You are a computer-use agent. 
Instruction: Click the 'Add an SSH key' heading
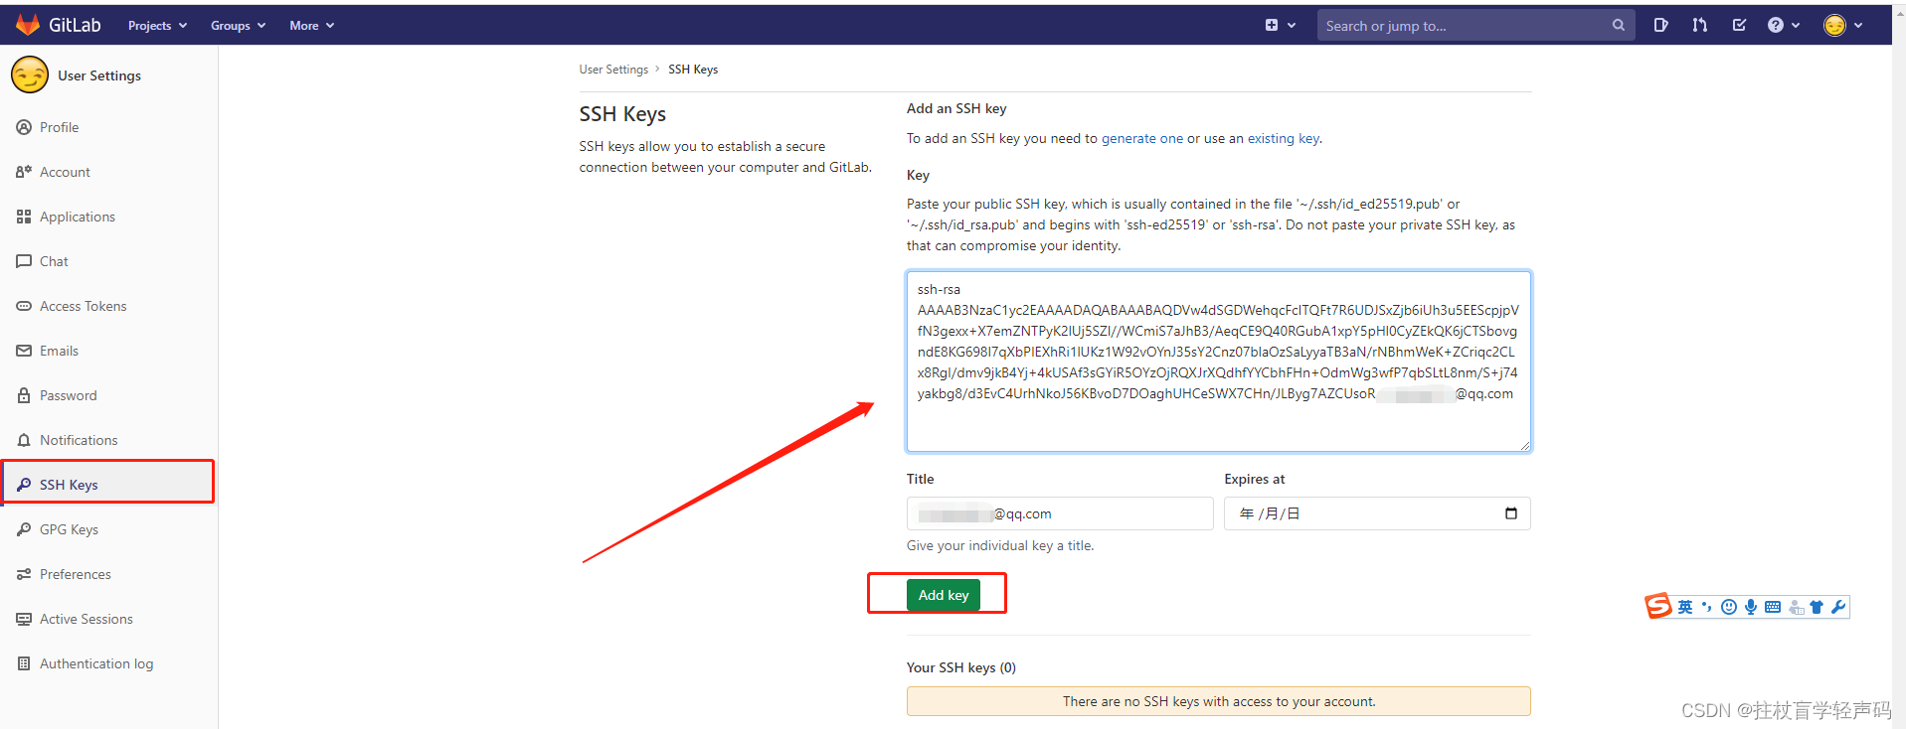tap(956, 108)
